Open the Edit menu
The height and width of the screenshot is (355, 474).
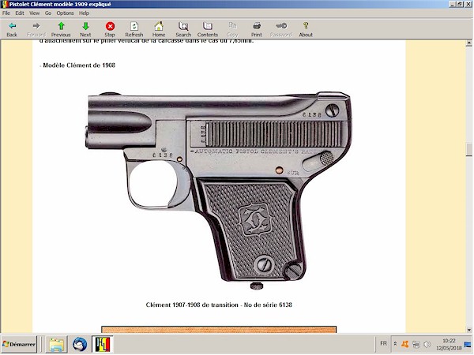[x=20, y=13]
